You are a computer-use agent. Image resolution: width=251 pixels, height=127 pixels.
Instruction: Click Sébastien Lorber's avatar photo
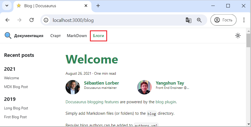73,87
